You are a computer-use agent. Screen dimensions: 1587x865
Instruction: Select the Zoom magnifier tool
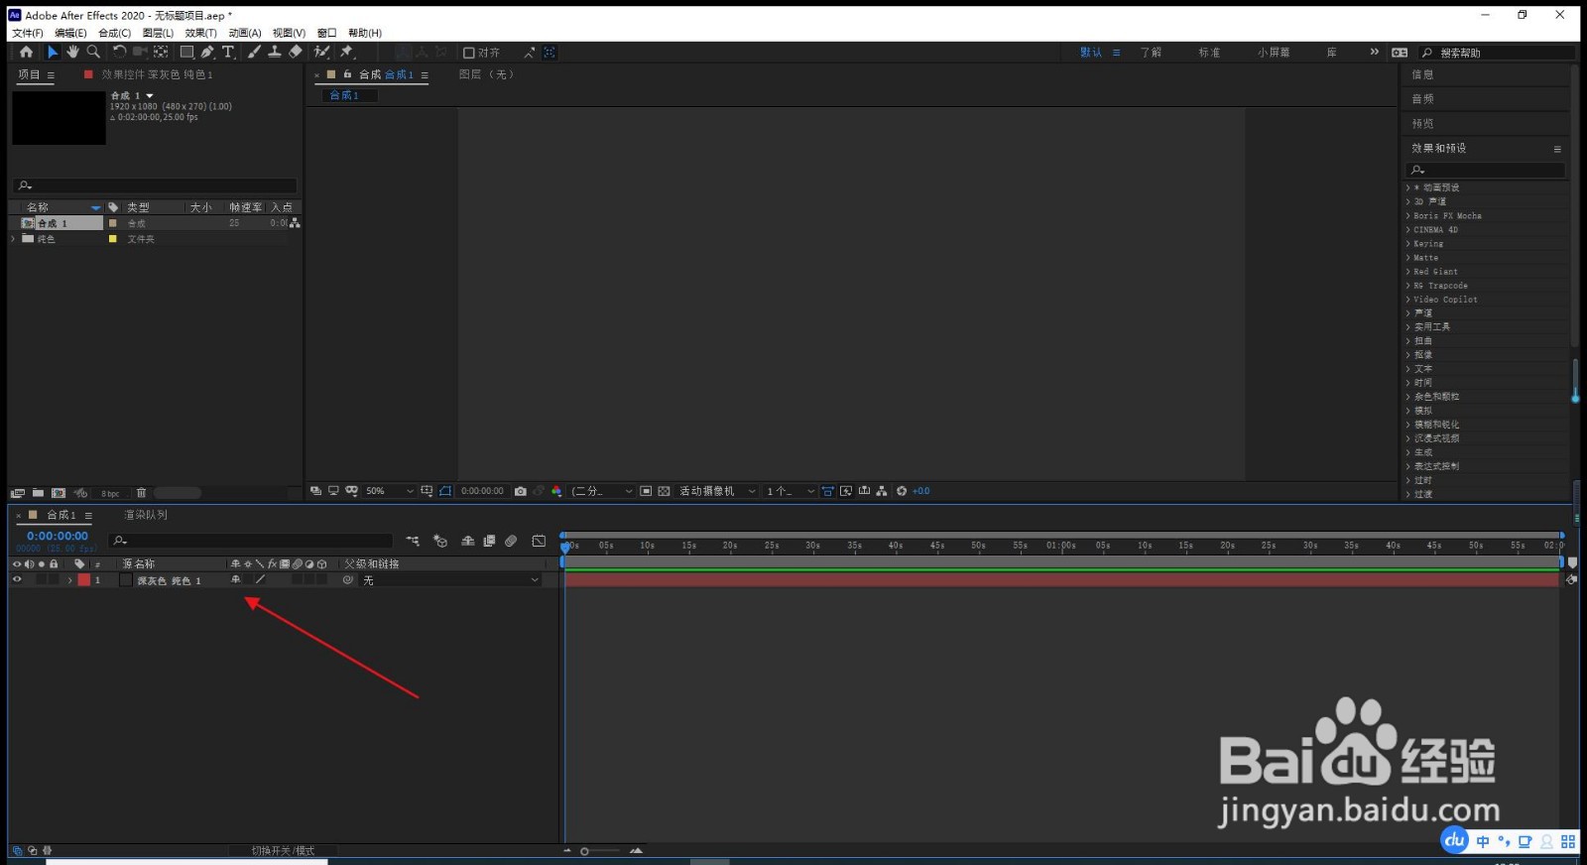coord(93,53)
